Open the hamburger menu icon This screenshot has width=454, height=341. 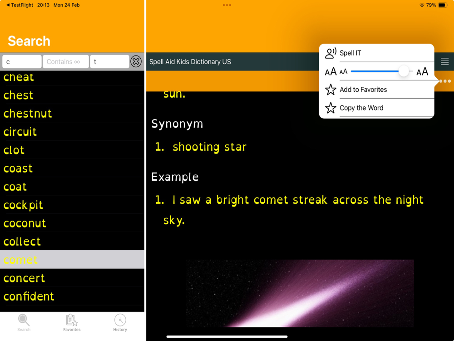pyautogui.click(x=445, y=61)
